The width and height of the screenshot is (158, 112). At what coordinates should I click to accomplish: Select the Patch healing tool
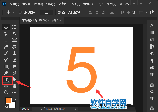coord(14,47)
